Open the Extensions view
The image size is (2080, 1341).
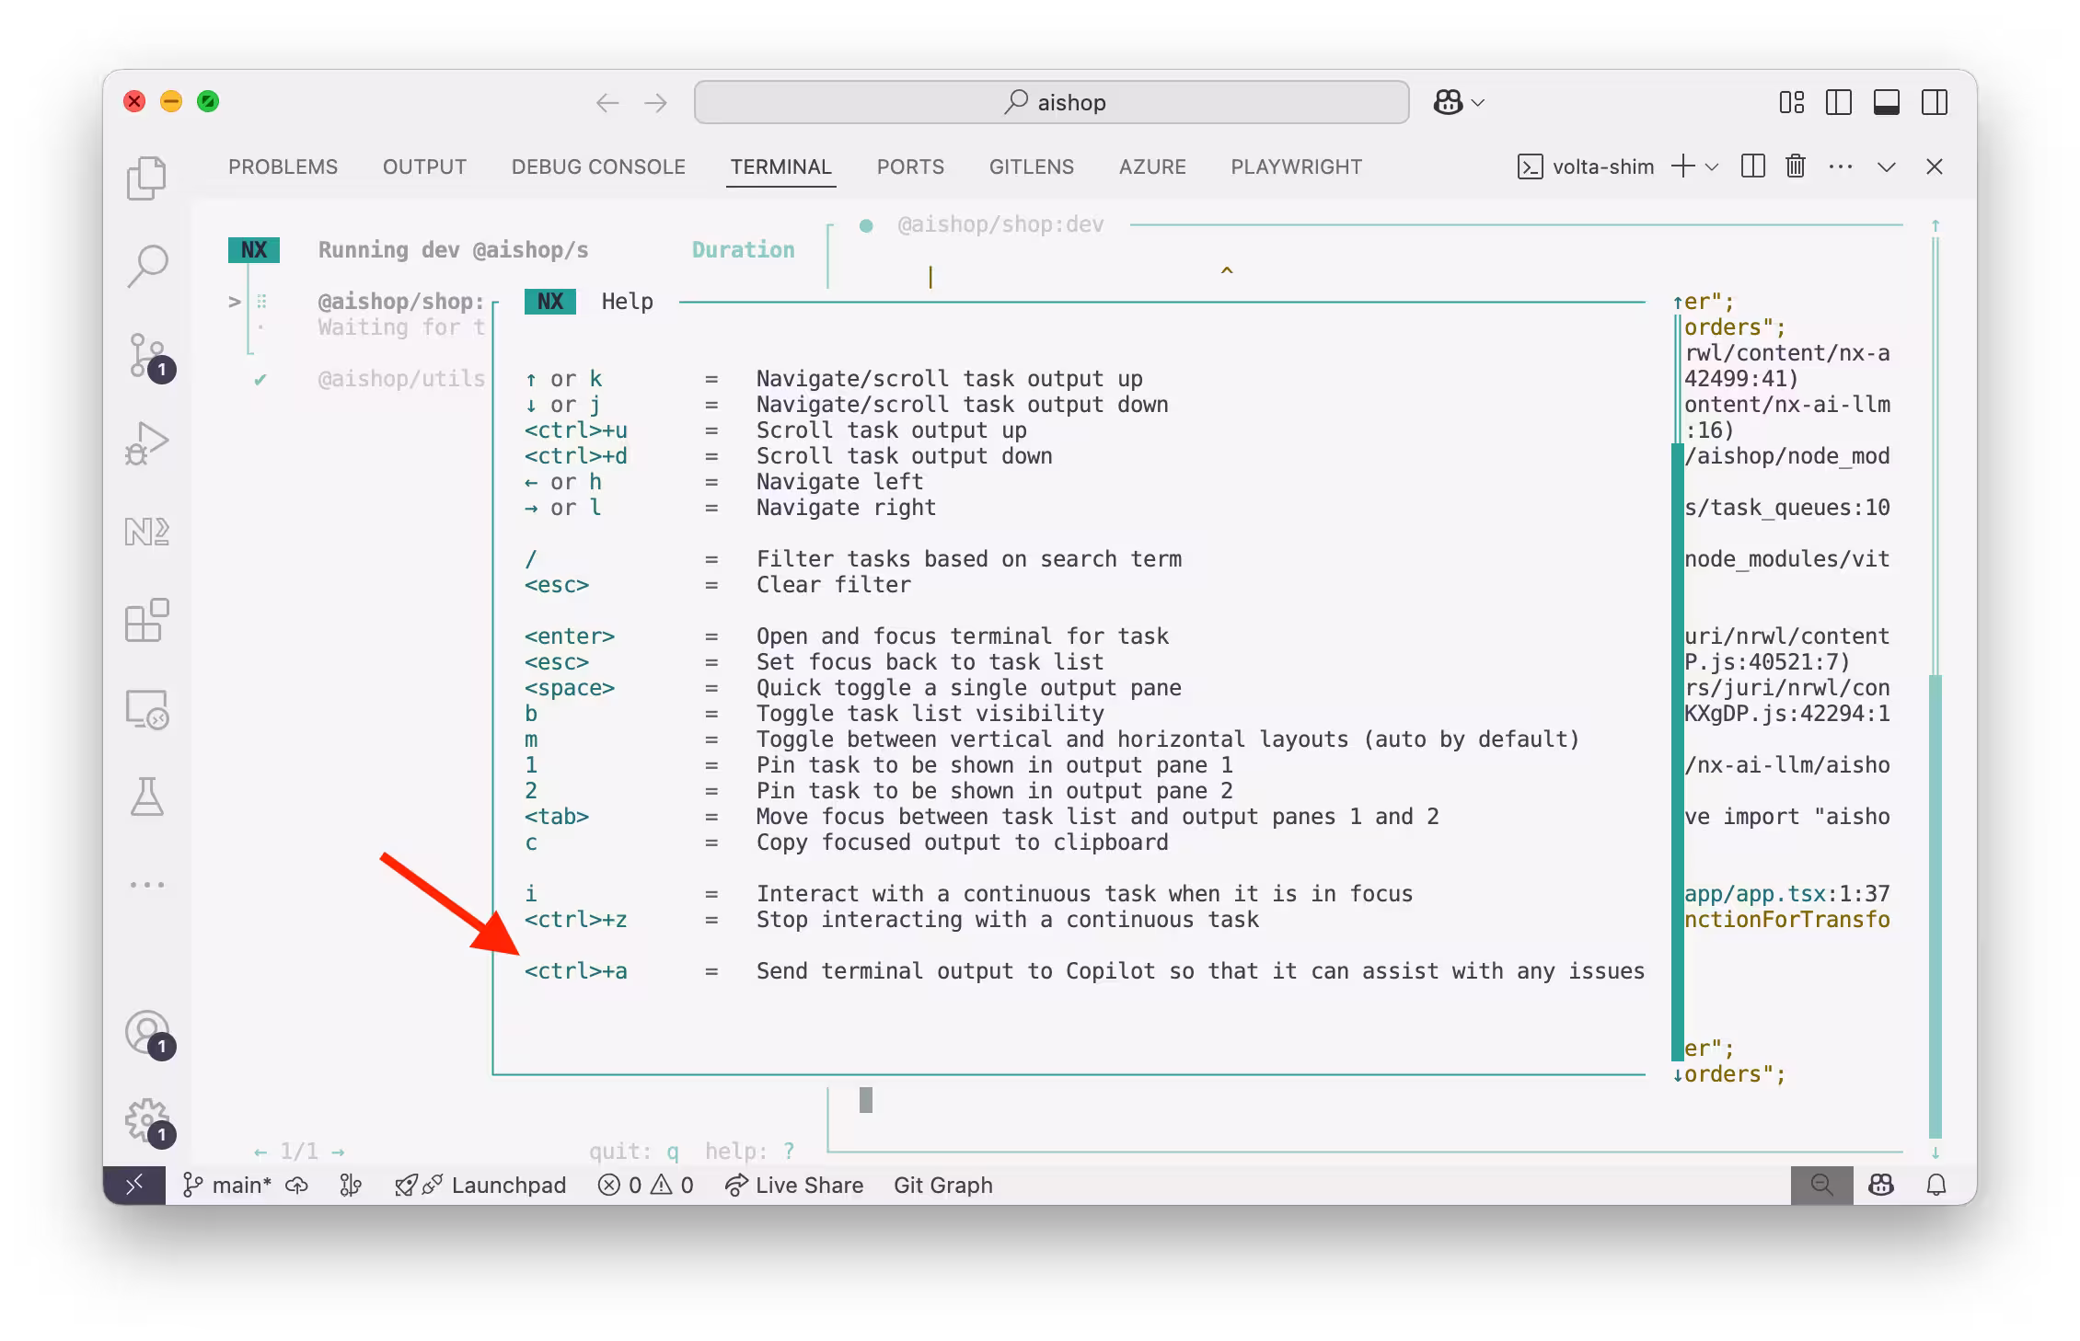coord(146,620)
